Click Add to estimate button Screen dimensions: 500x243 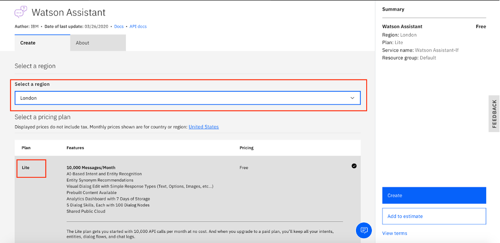click(x=434, y=216)
